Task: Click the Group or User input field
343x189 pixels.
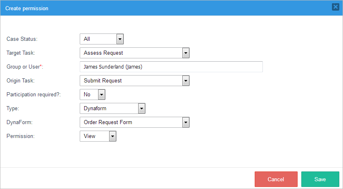Action: 171,67
